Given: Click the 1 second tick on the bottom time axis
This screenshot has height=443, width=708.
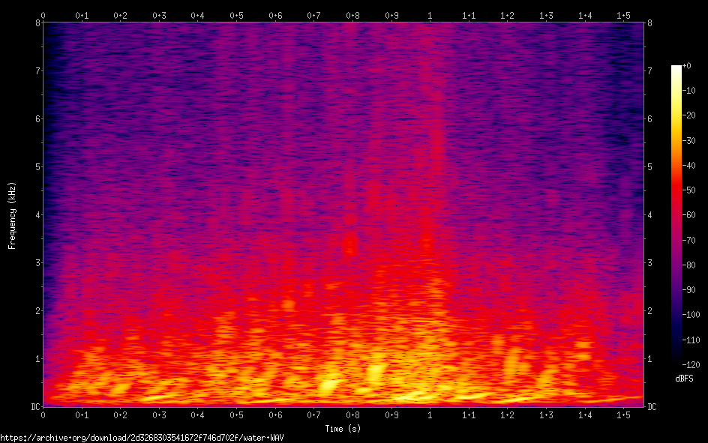Looking at the screenshot, I should pyautogui.click(x=430, y=415).
